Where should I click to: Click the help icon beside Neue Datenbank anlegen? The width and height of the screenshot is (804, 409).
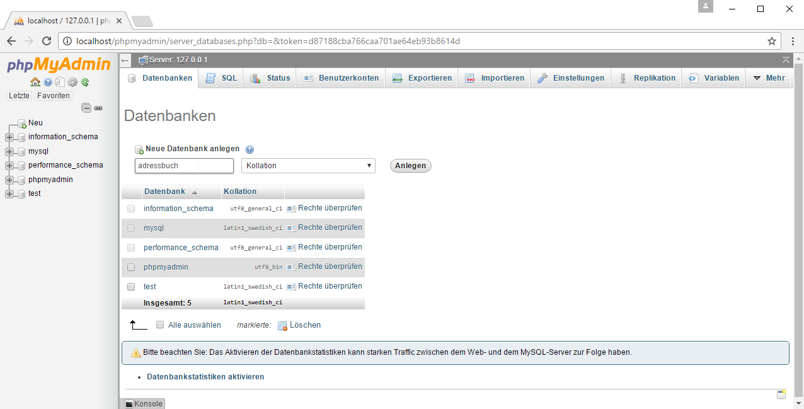pyautogui.click(x=250, y=149)
